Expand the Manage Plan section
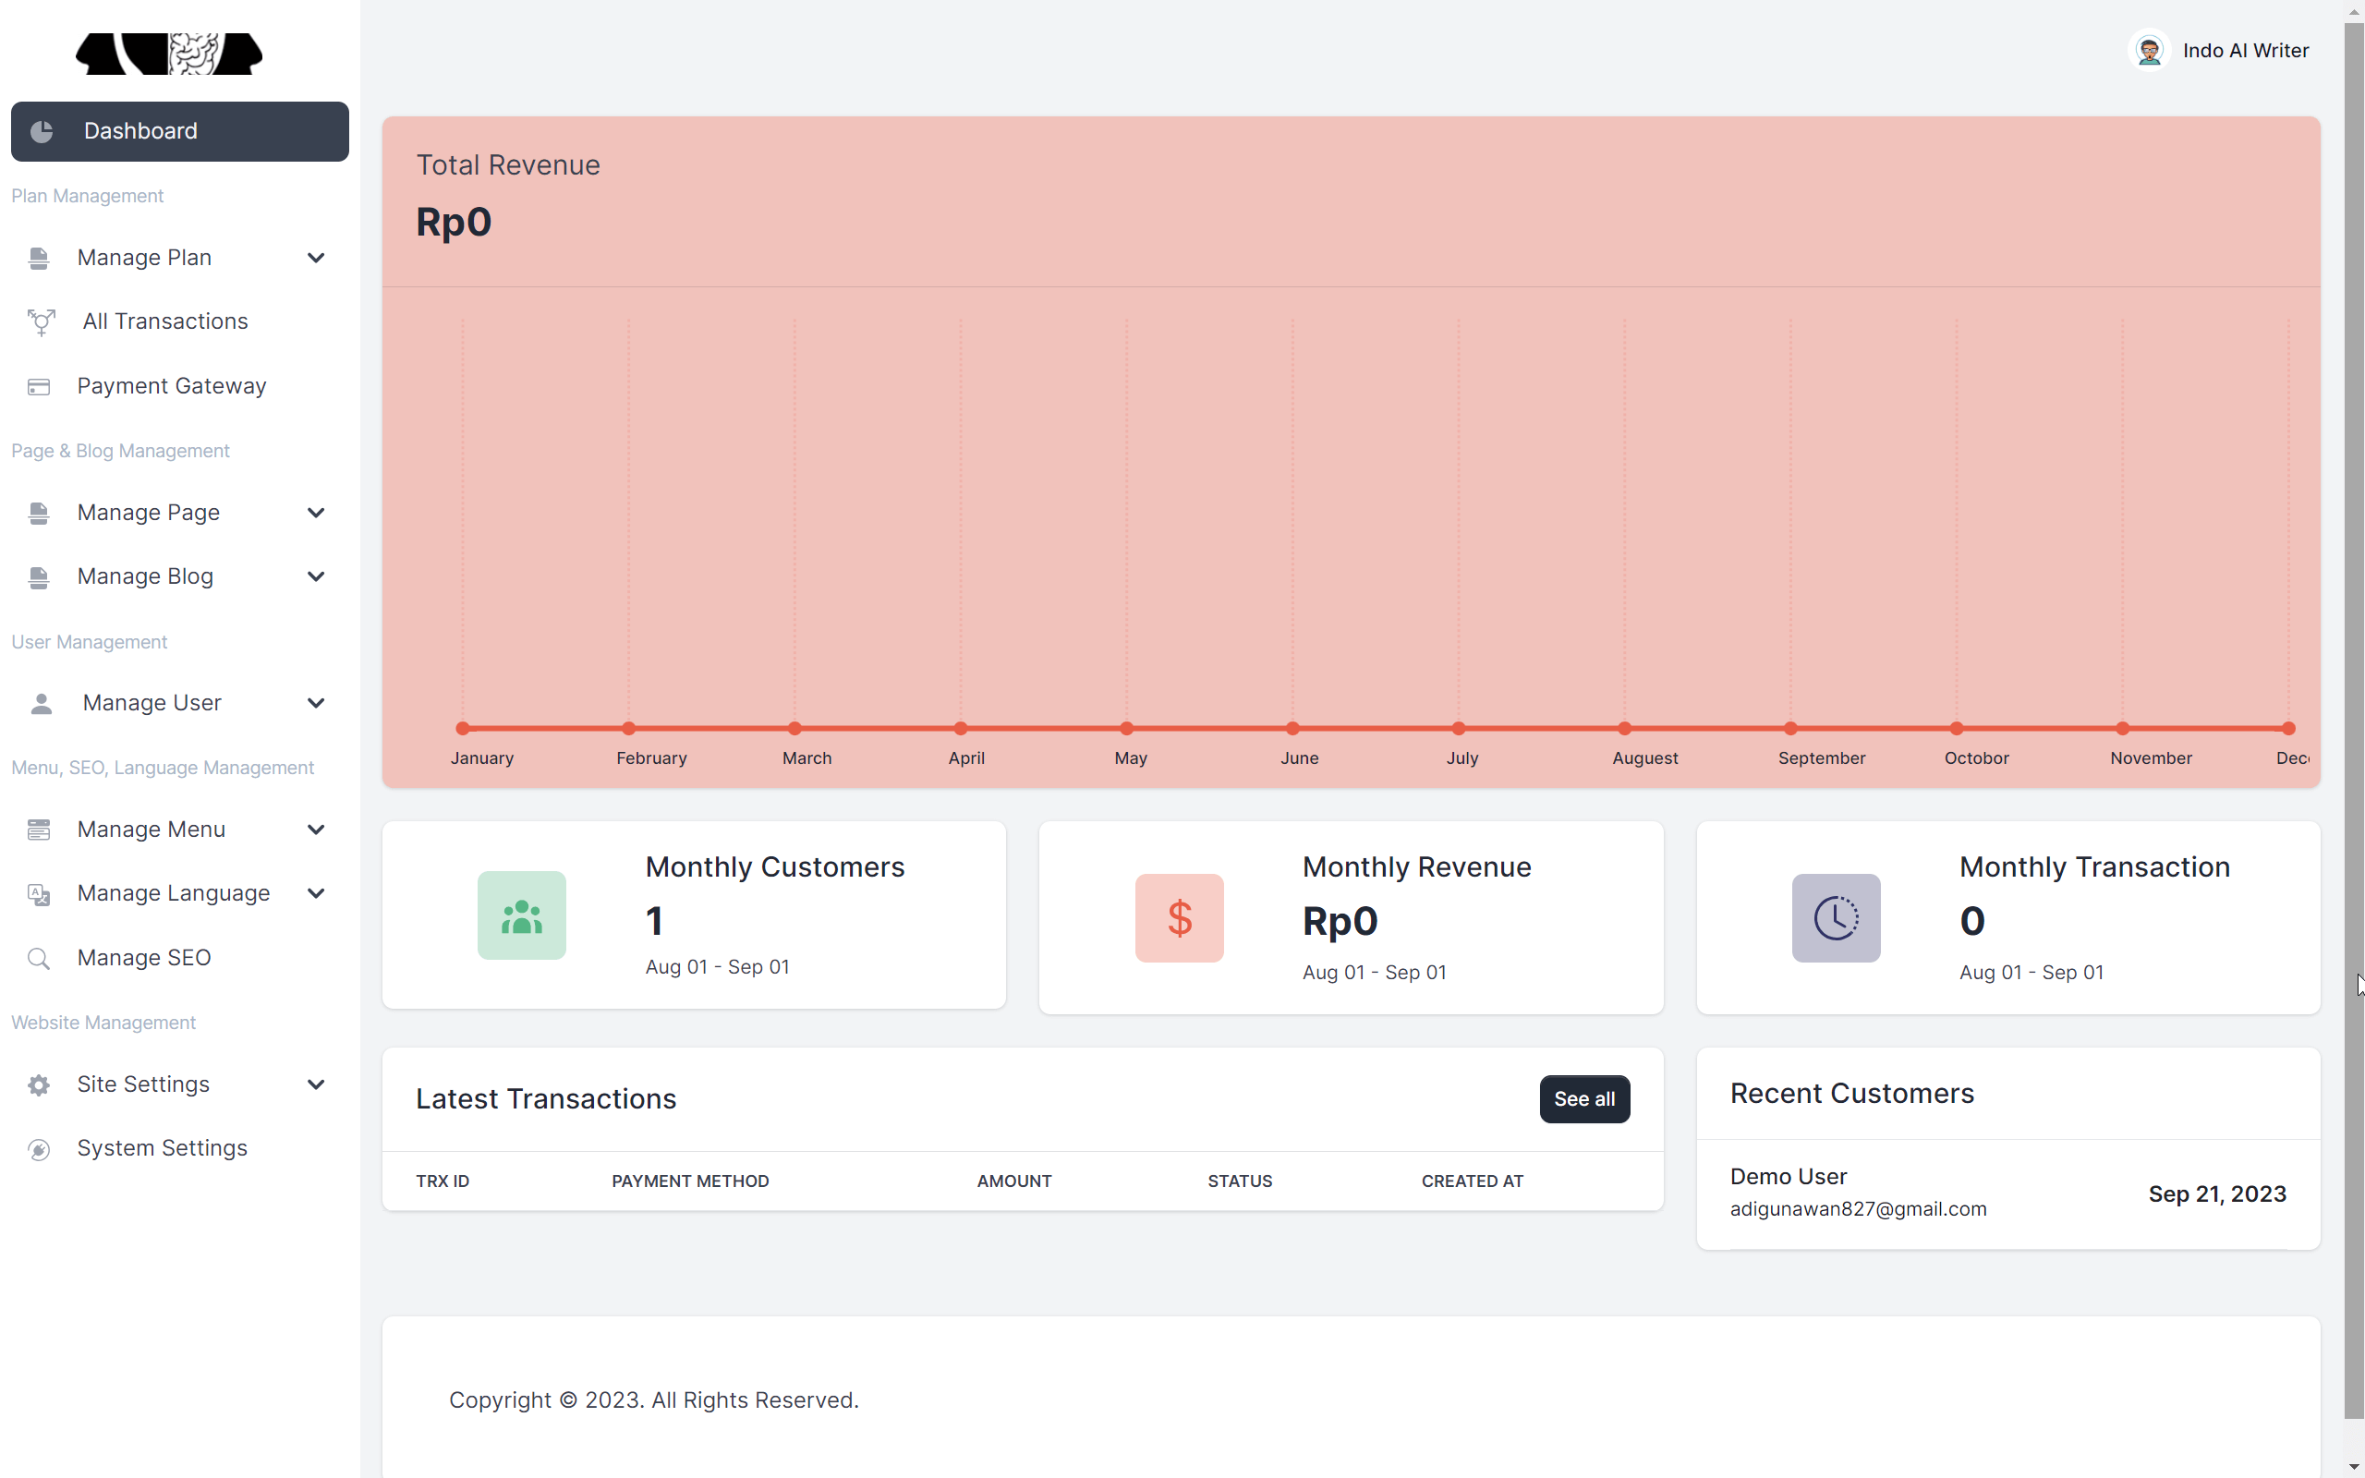 coord(315,257)
